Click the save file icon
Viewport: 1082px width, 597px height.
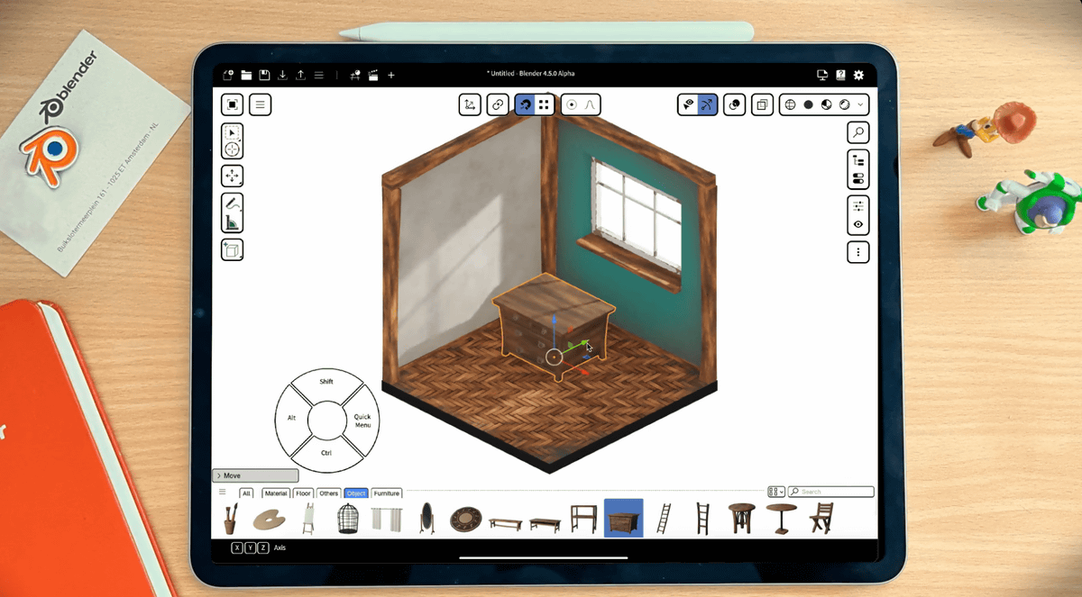coord(264,76)
